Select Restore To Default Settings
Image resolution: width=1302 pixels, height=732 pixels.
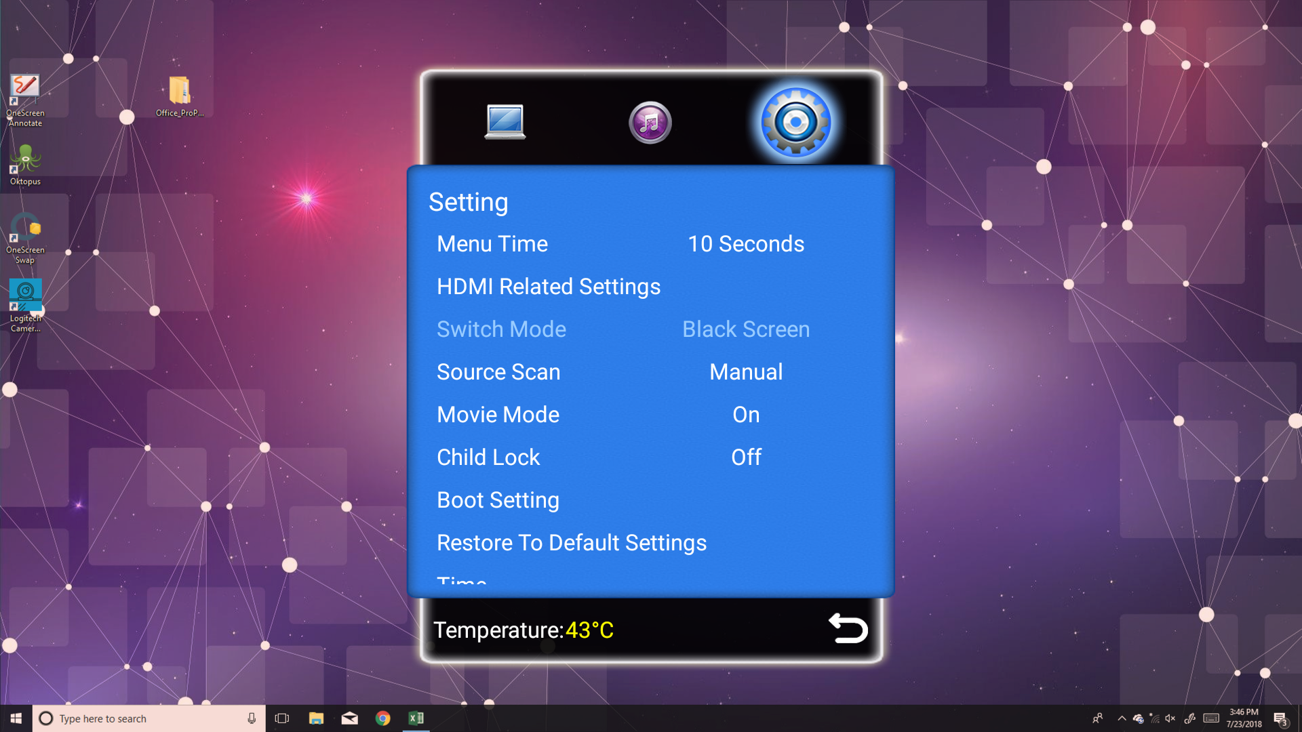click(x=571, y=543)
